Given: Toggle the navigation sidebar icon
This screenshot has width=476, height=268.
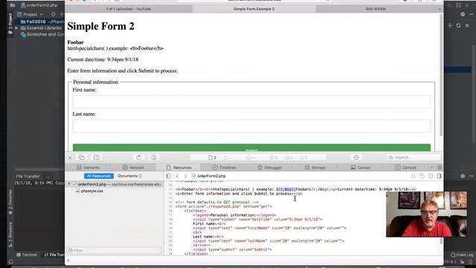Looking at the screenshot, I should (168, 176).
